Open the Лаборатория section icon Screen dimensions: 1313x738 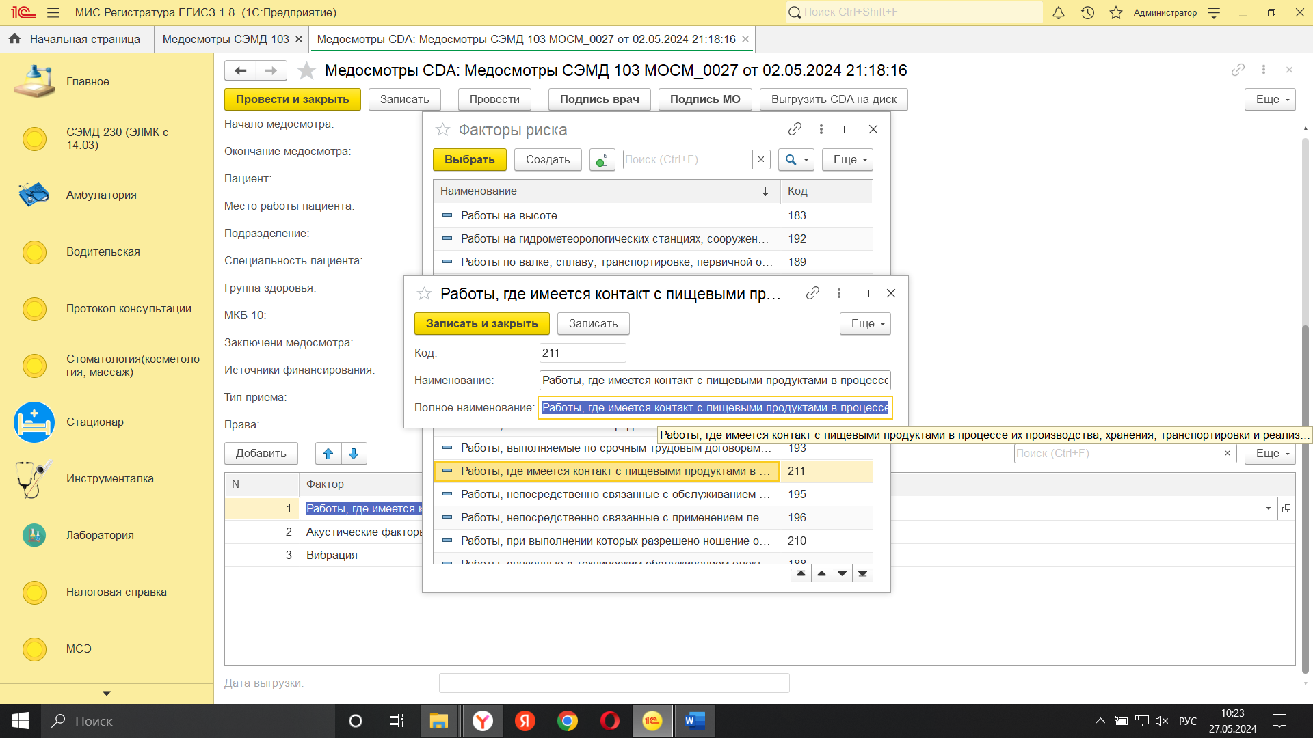[x=34, y=535]
